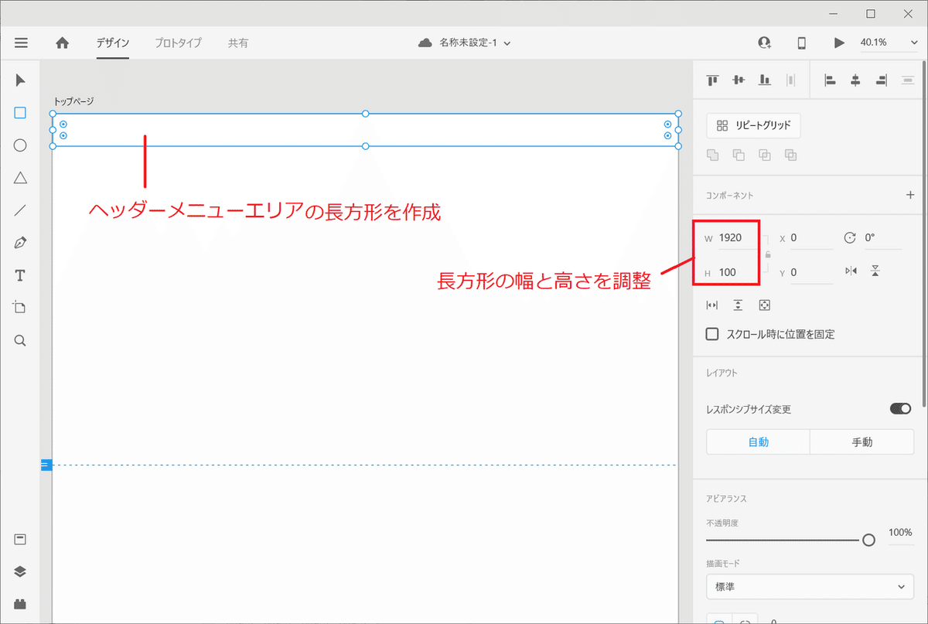The height and width of the screenshot is (624, 928).
Task: Toggle the aspect ratio lock
Action: (768, 254)
